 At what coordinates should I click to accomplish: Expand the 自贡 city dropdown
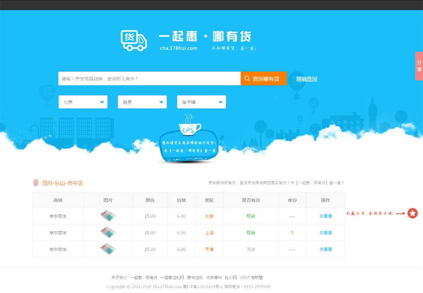pyautogui.click(x=142, y=102)
